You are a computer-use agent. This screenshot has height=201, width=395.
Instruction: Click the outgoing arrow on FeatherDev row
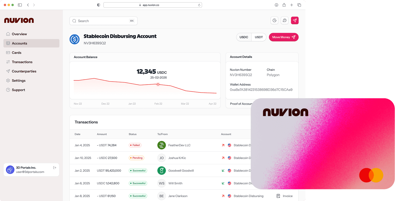point(223,145)
